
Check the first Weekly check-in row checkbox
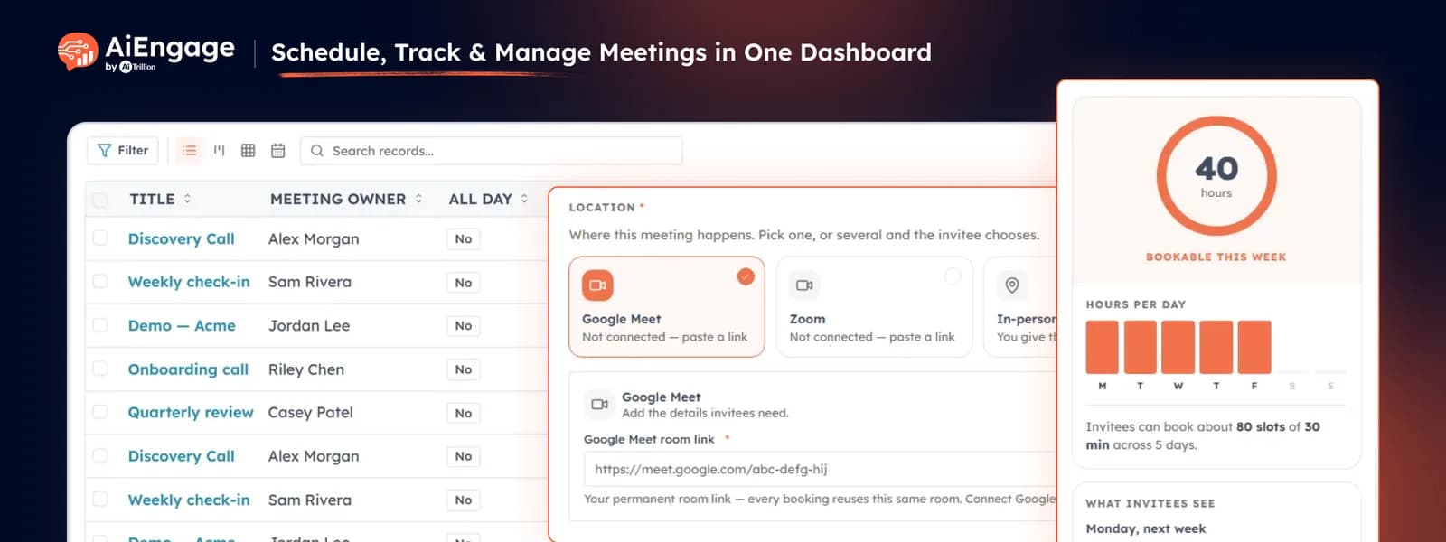point(100,282)
